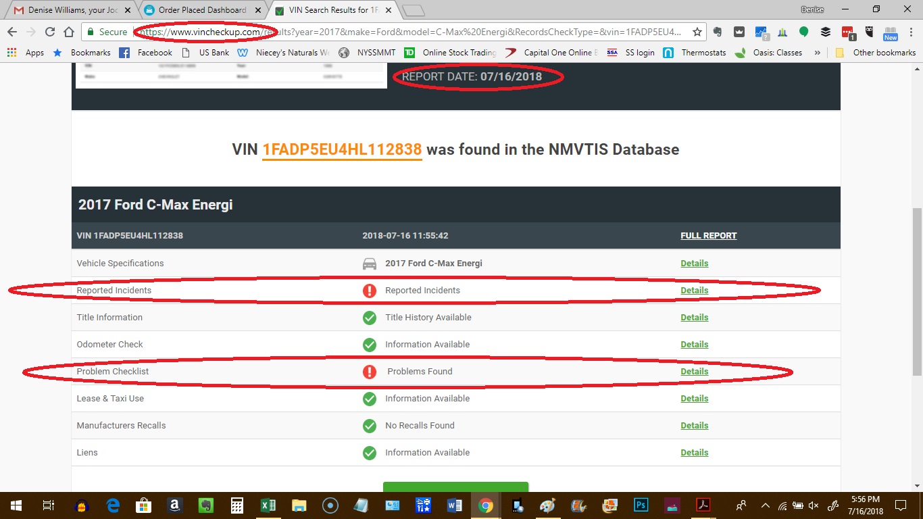923x519 pixels.
Task: Click the '2017 Ford C-Max Energi' section heading
Action: pos(155,204)
